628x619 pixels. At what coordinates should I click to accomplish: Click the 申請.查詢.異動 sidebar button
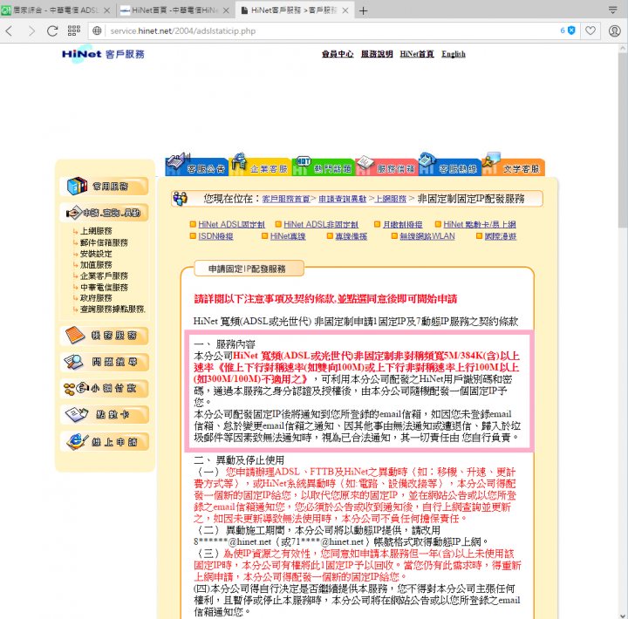coord(104,213)
